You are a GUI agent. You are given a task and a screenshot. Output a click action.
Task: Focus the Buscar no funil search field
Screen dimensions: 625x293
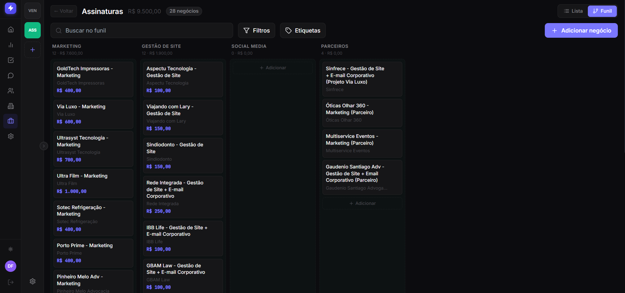142,31
